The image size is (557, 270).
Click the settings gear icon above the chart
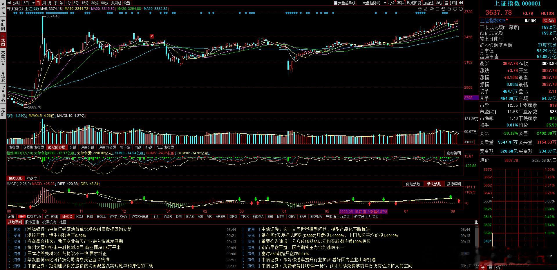point(420,9)
